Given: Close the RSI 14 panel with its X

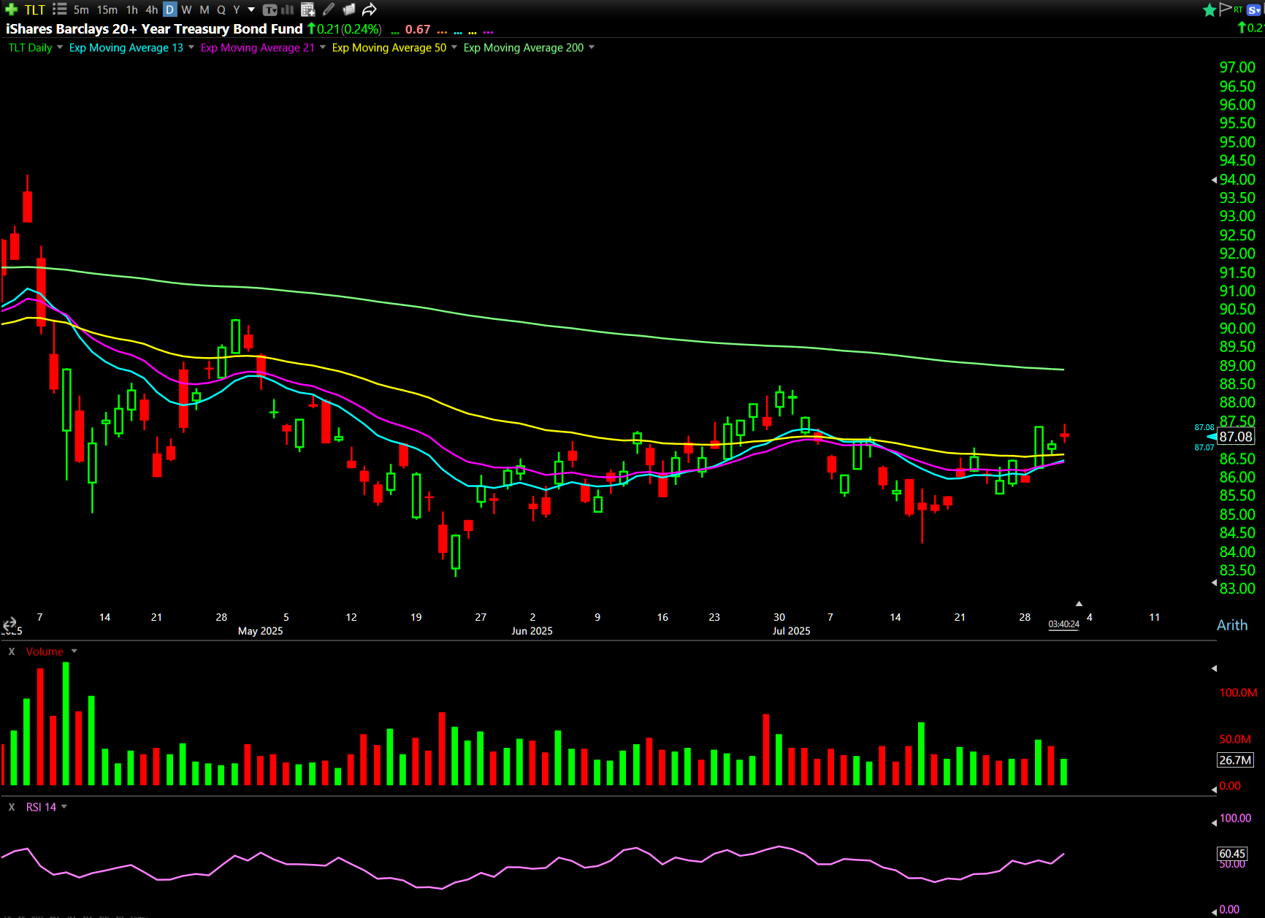Looking at the screenshot, I should (12, 807).
